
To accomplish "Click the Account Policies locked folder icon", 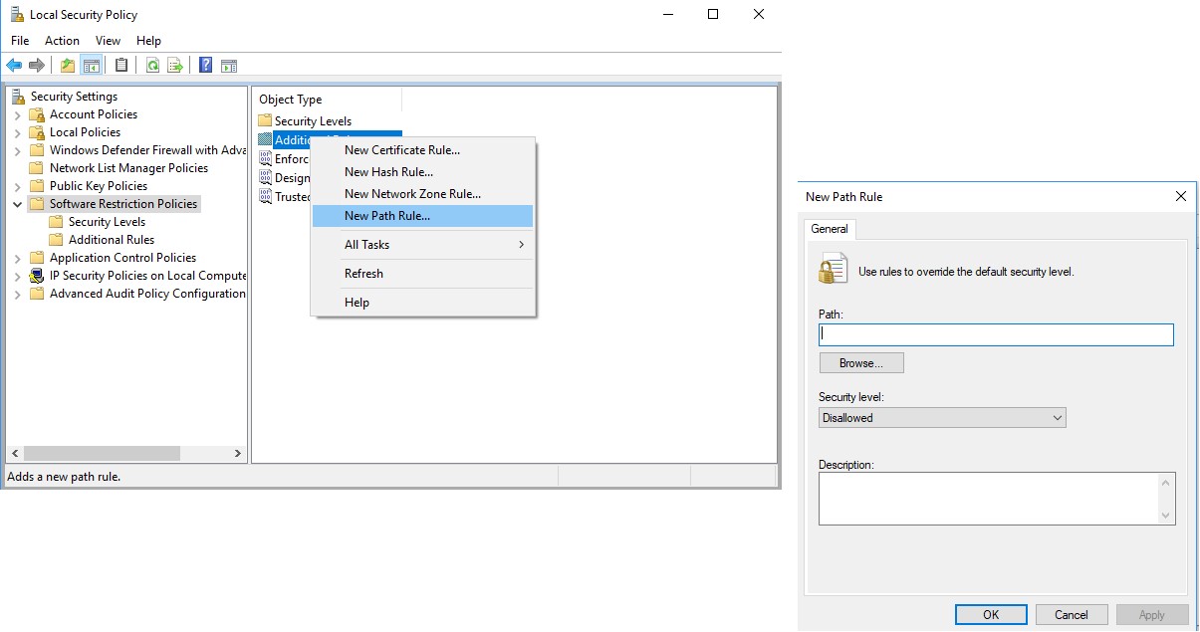I will point(37,114).
